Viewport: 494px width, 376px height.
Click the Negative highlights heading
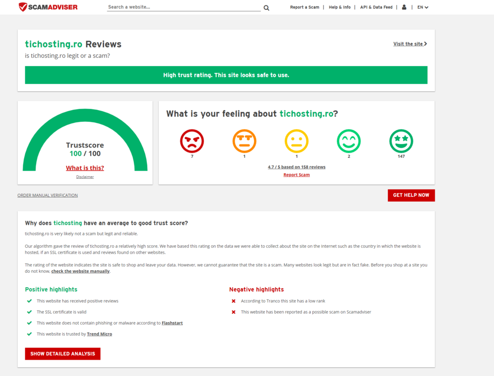(x=256, y=290)
